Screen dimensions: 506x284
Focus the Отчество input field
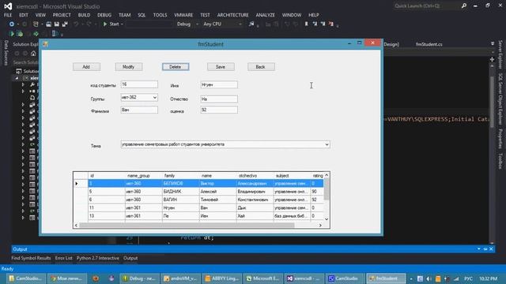[x=219, y=99]
